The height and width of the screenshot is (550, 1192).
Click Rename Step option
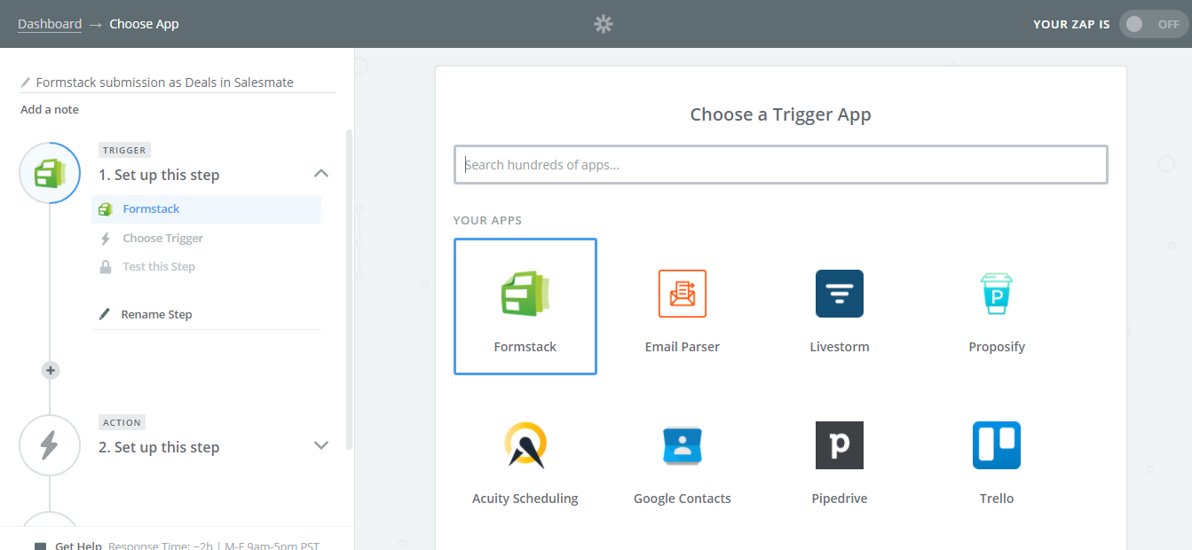click(156, 315)
